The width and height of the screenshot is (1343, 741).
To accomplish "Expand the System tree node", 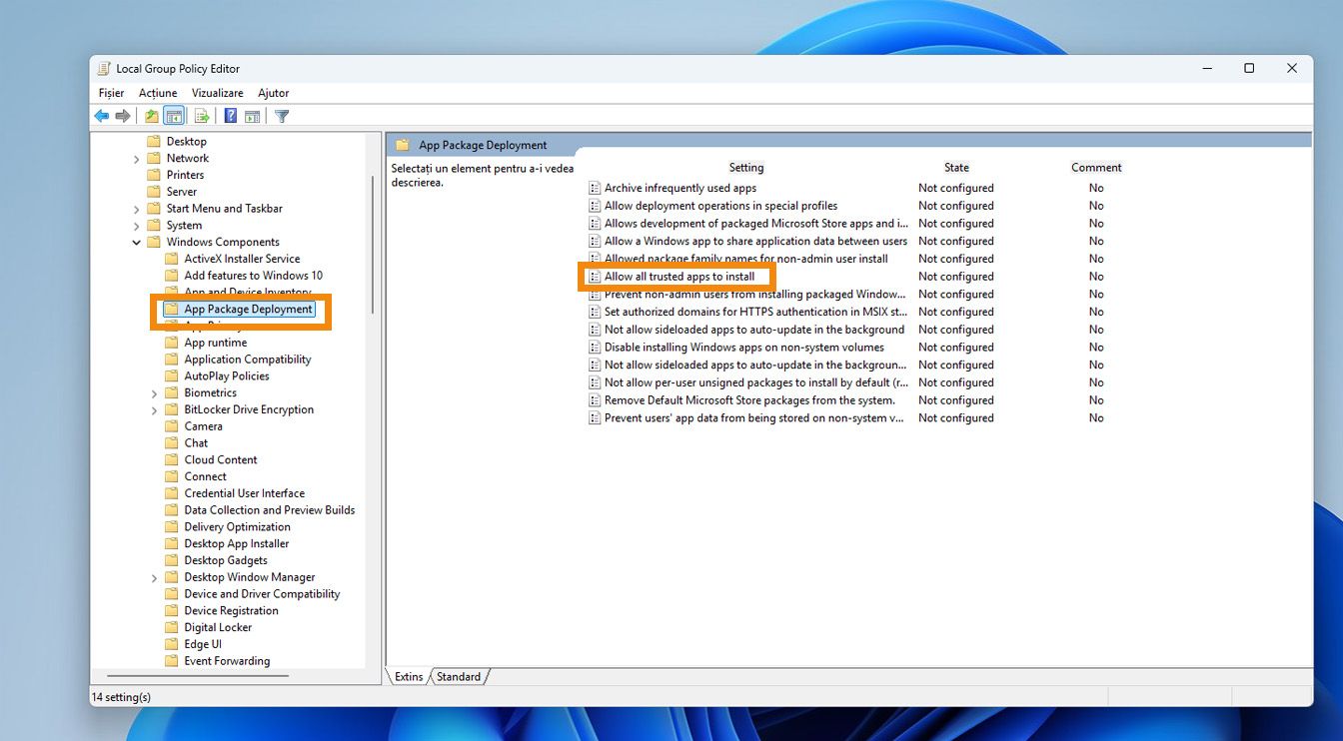I will 137,226.
